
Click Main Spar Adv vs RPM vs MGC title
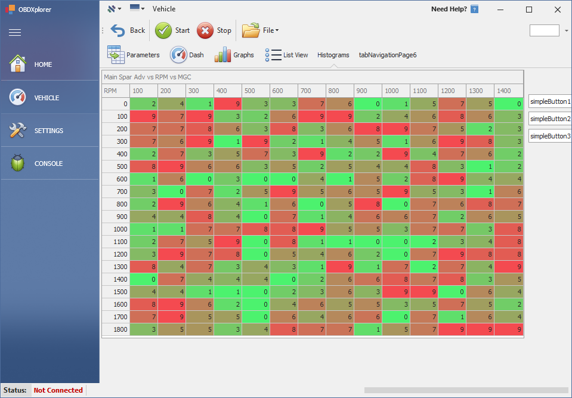[x=147, y=77]
